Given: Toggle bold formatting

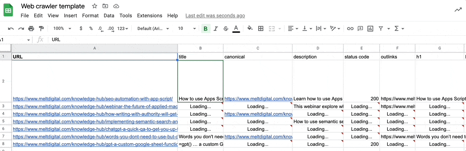Looking at the screenshot, I should [x=205, y=29].
